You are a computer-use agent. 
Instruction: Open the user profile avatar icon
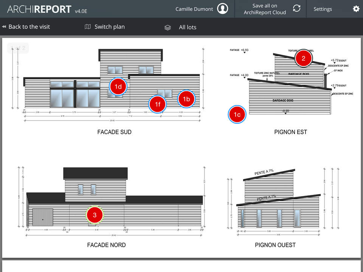click(223, 9)
